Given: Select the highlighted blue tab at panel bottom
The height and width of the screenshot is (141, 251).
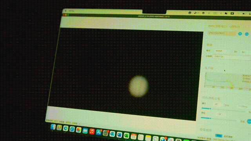Looking at the screenshot, I should pyautogui.click(x=219, y=136).
